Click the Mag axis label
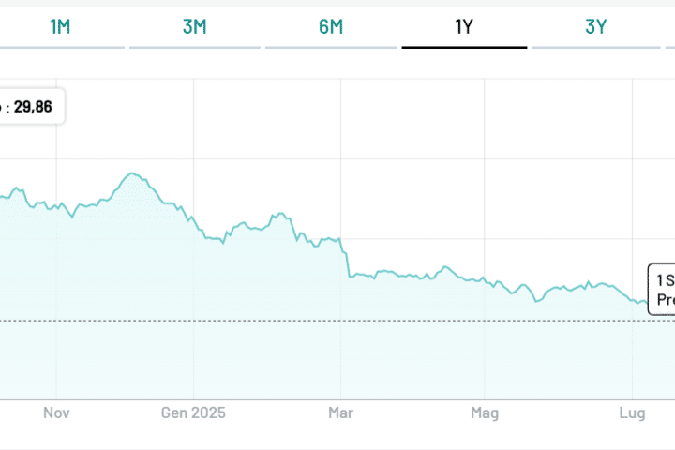 (485, 412)
